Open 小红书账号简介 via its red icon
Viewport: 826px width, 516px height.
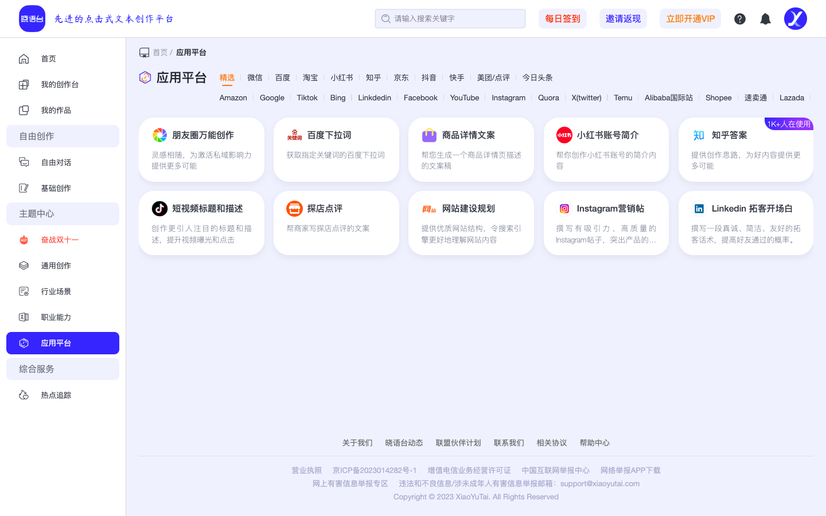tap(564, 135)
